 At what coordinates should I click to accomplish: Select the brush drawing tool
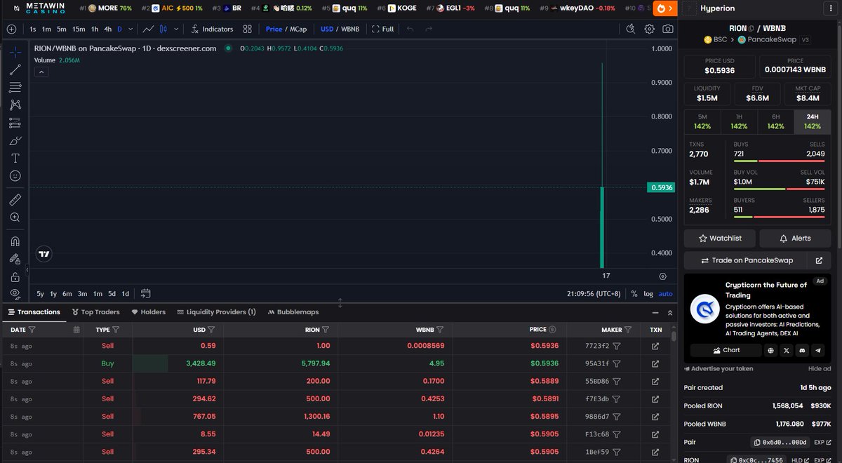15,140
